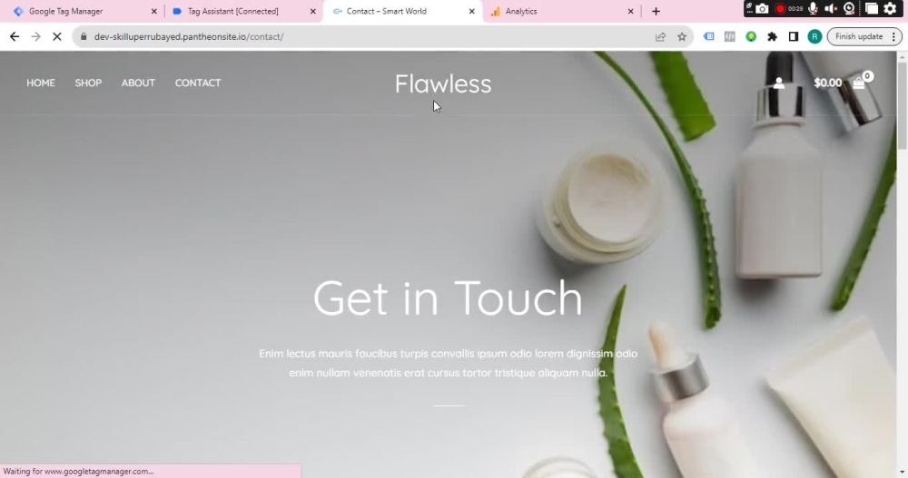Select the Contact – Smart World tab
This screenshot has height=478, width=908.
click(401, 11)
